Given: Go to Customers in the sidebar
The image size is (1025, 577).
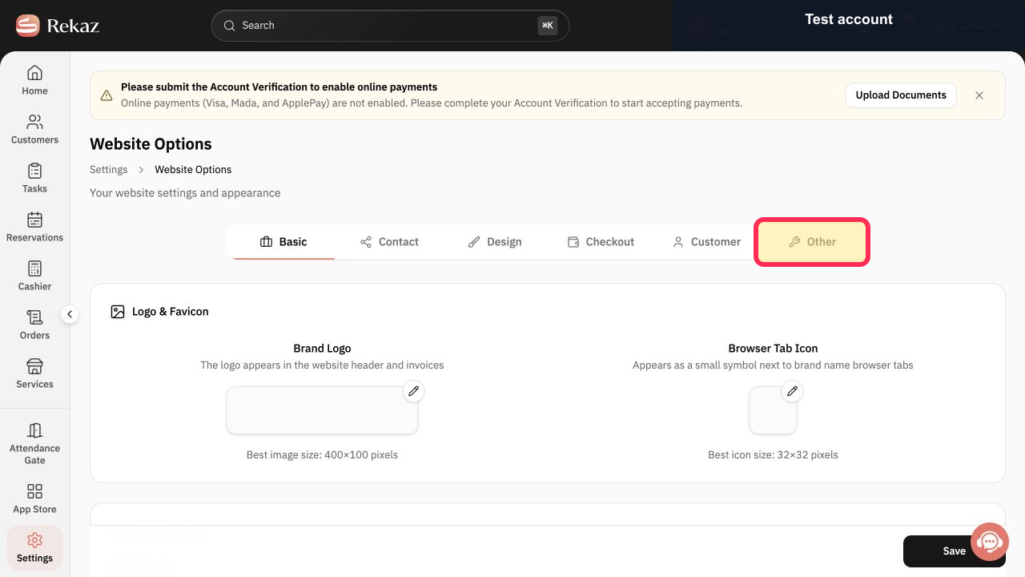Looking at the screenshot, I should click(34, 129).
